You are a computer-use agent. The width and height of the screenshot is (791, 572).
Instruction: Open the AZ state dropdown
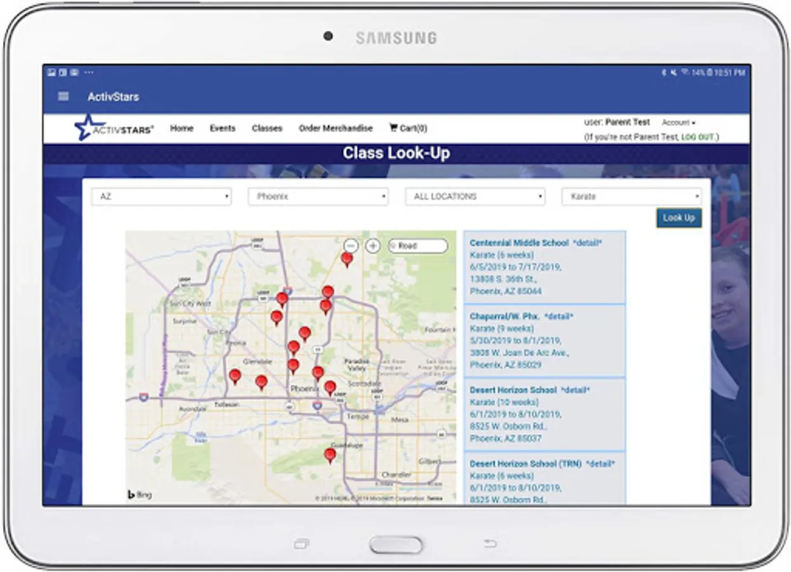click(161, 196)
